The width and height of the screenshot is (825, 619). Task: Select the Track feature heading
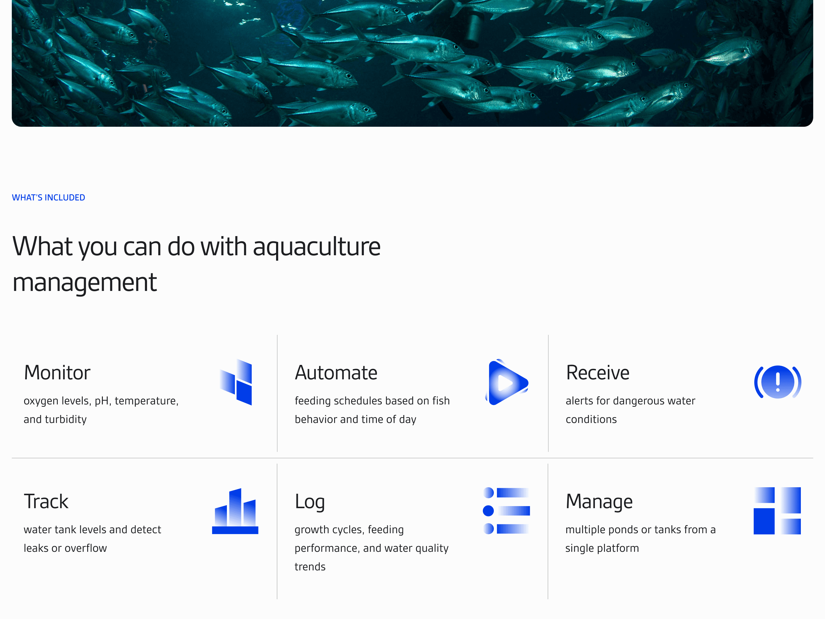click(x=46, y=501)
